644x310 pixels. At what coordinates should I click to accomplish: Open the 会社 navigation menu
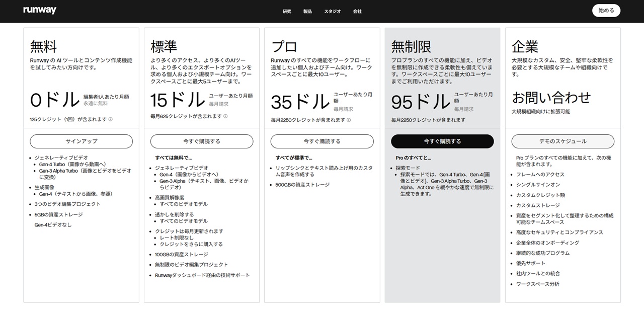[357, 11]
